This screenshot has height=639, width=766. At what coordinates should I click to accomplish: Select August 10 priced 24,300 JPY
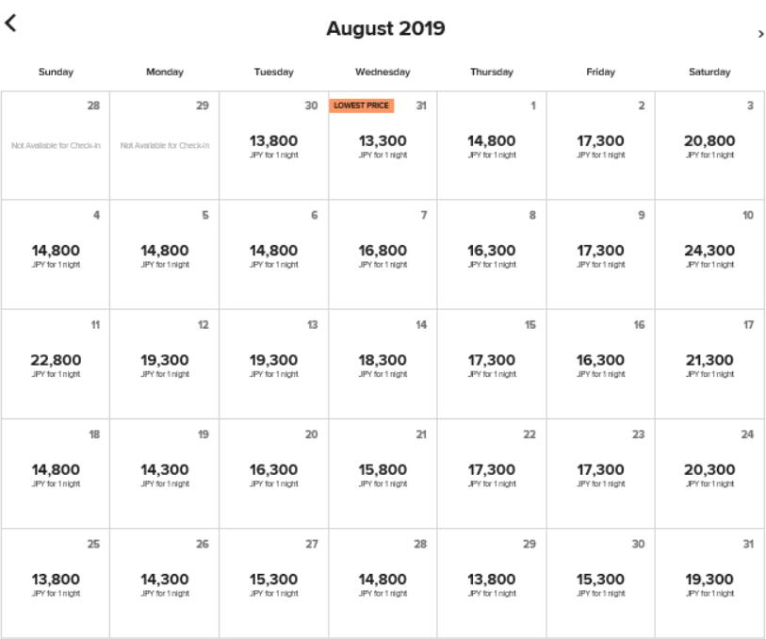[x=709, y=254]
